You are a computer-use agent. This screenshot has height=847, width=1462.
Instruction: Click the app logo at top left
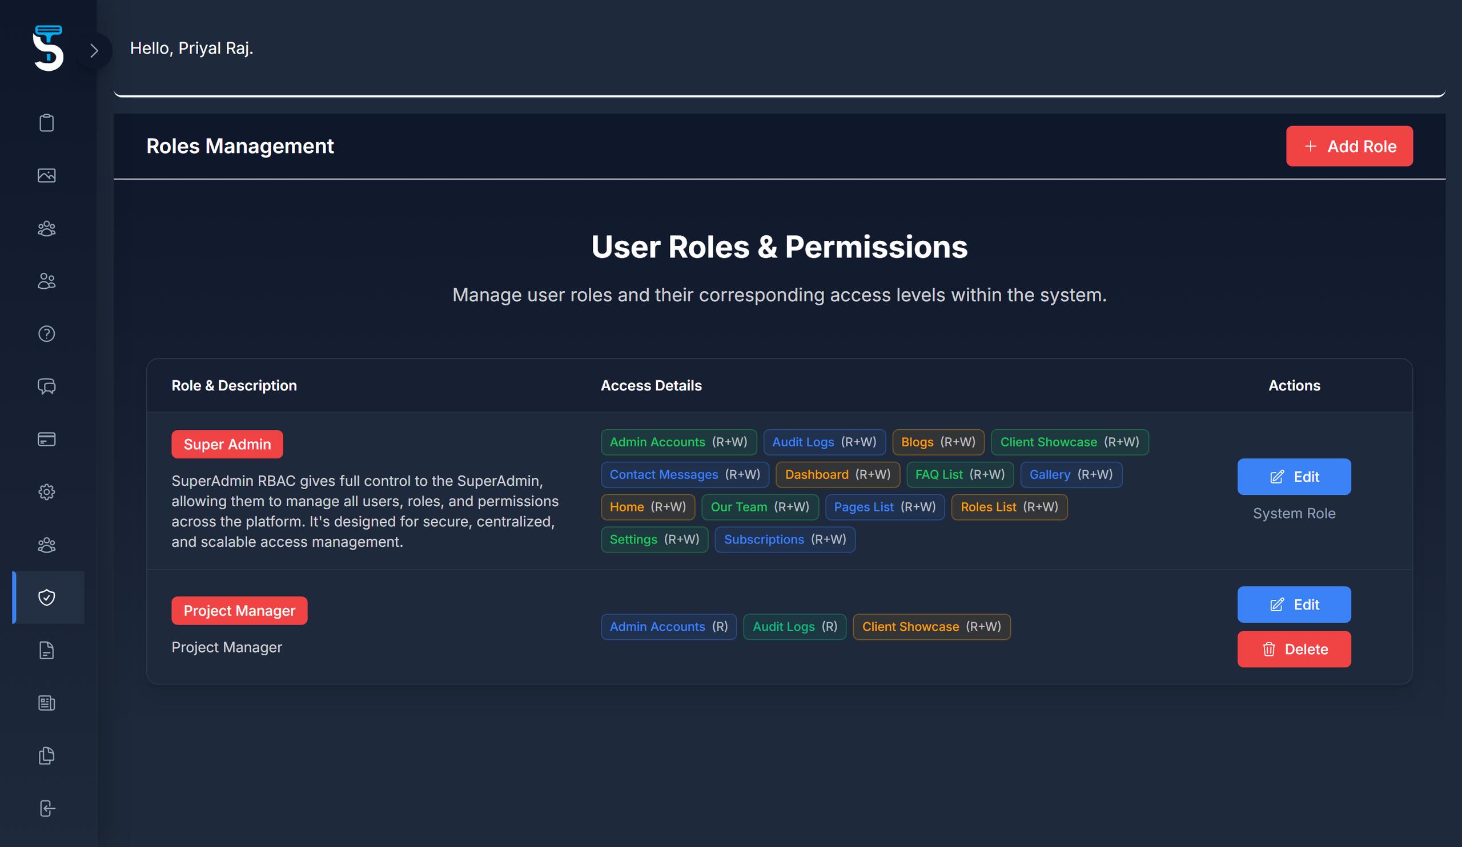tap(48, 48)
